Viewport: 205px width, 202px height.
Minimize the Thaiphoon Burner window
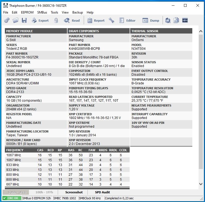(x=173, y=5)
